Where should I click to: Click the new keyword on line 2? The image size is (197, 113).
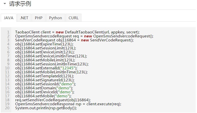click(88, 36)
